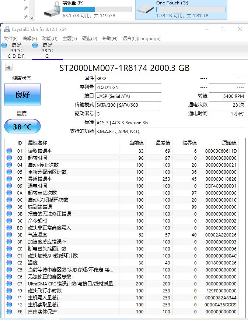Switch to the G: disk tab
248x320 pixels.
47,50
